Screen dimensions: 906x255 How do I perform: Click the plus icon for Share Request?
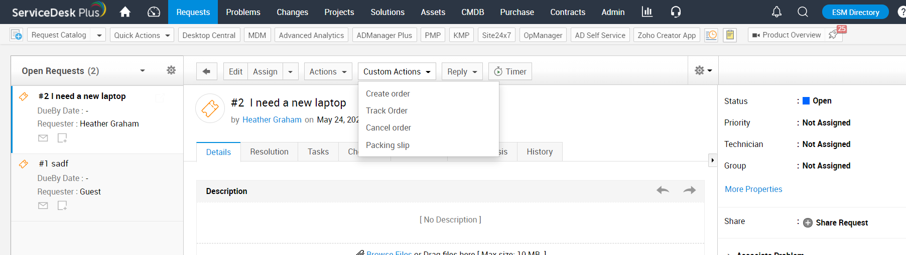pos(808,222)
